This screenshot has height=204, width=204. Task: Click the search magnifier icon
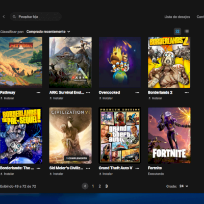pyautogui.click(x=14, y=17)
